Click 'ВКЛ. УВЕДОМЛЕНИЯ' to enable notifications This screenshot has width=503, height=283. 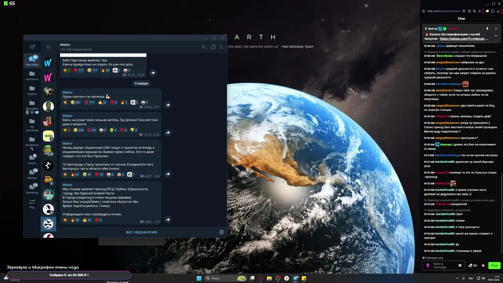[141, 232]
